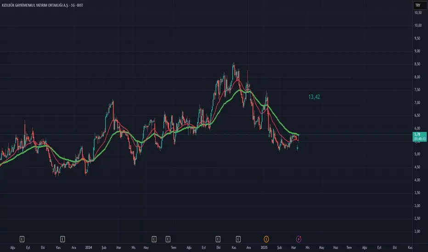Open the leftmost E earnings marker
Viewport: 428px width, 252px height.
(22, 239)
